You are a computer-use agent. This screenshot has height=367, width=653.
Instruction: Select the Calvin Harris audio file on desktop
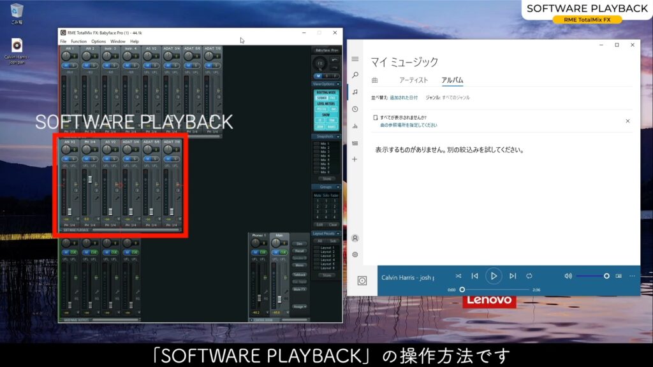point(17,51)
